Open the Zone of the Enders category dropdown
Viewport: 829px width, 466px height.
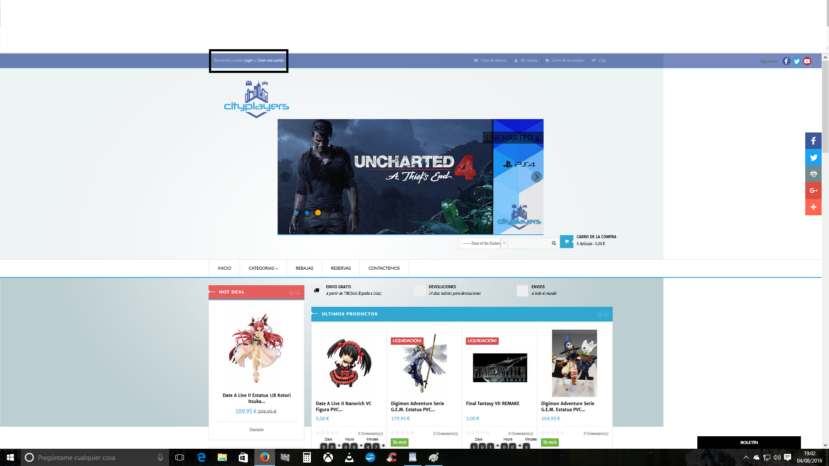482,243
